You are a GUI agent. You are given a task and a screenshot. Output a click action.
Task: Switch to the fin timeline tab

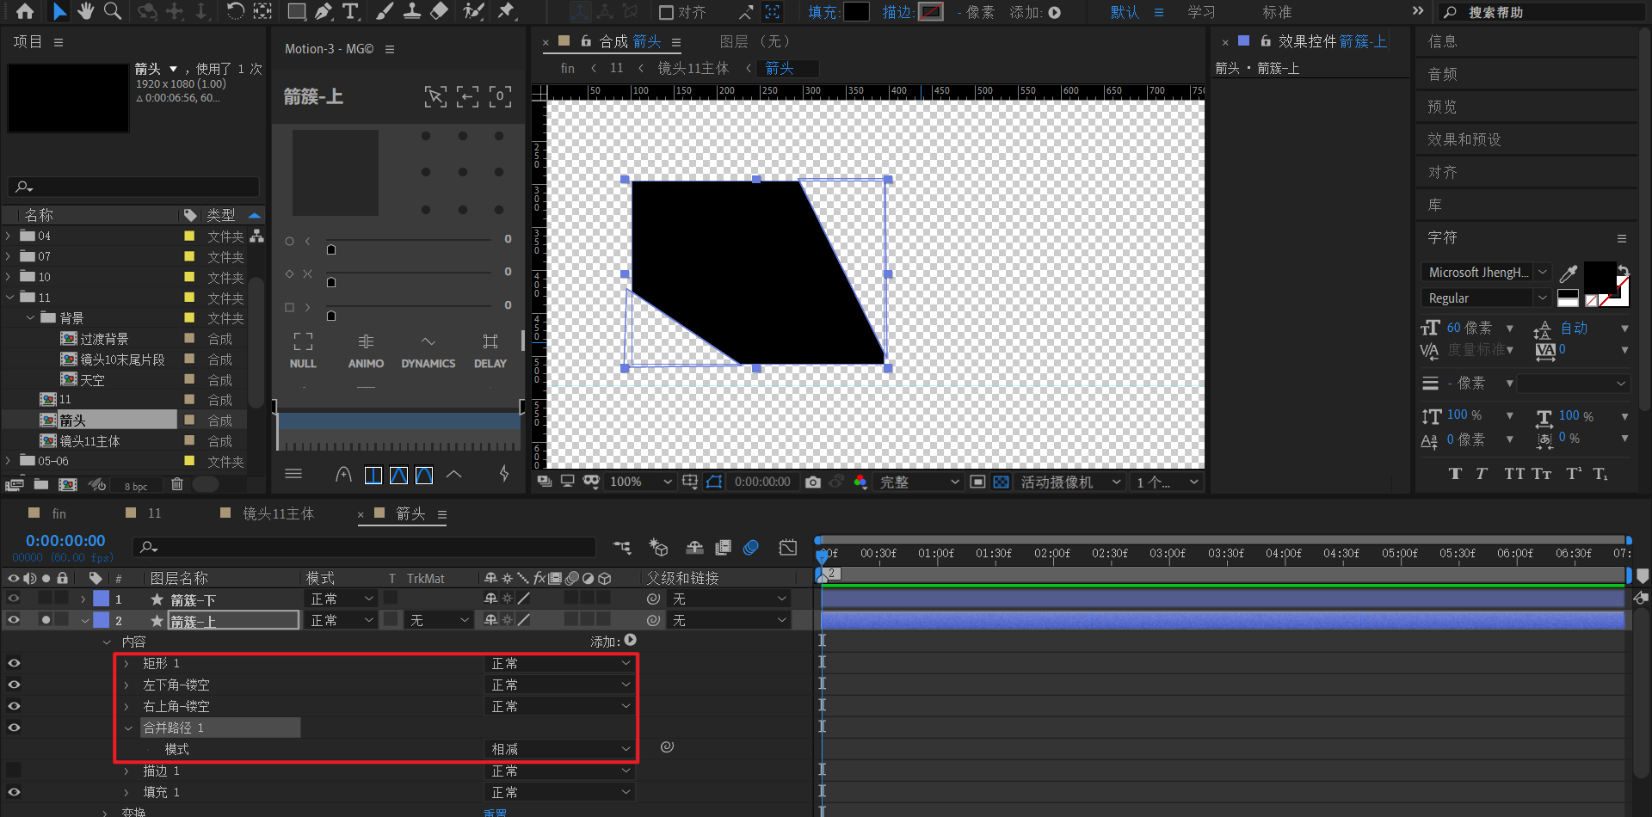[59, 513]
